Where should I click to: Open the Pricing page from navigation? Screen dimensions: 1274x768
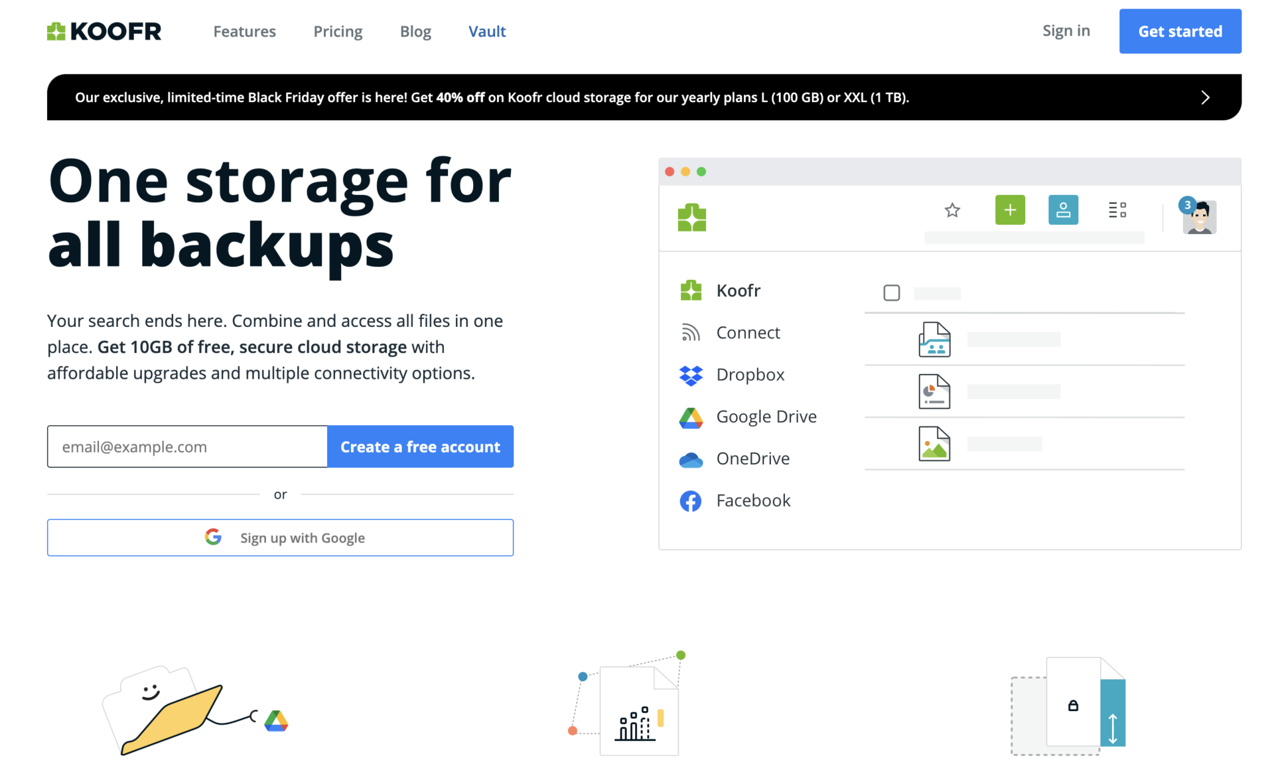click(338, 31)
